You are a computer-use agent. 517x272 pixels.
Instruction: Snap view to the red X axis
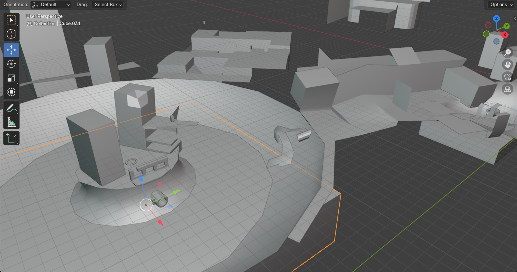(505, 35)
